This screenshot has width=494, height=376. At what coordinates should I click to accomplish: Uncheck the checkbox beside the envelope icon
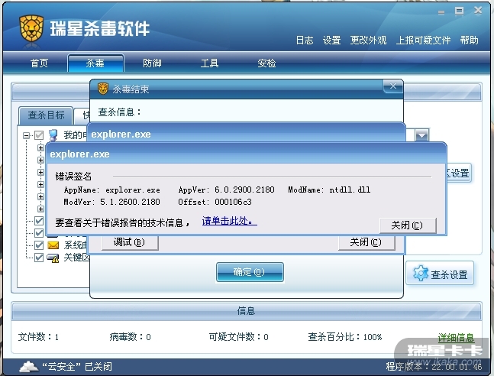point(39,245)
